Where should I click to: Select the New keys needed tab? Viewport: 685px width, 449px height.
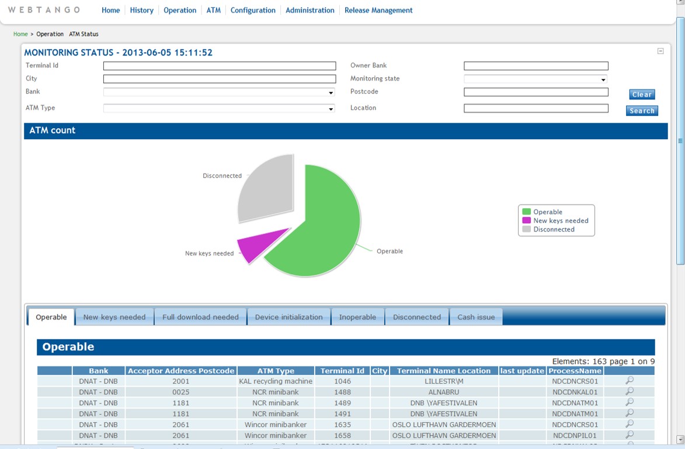click(x=114, y=317)
